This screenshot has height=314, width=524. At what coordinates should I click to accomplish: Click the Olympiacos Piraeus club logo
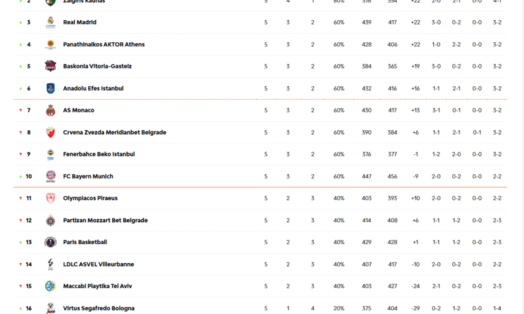coord(50,198)
